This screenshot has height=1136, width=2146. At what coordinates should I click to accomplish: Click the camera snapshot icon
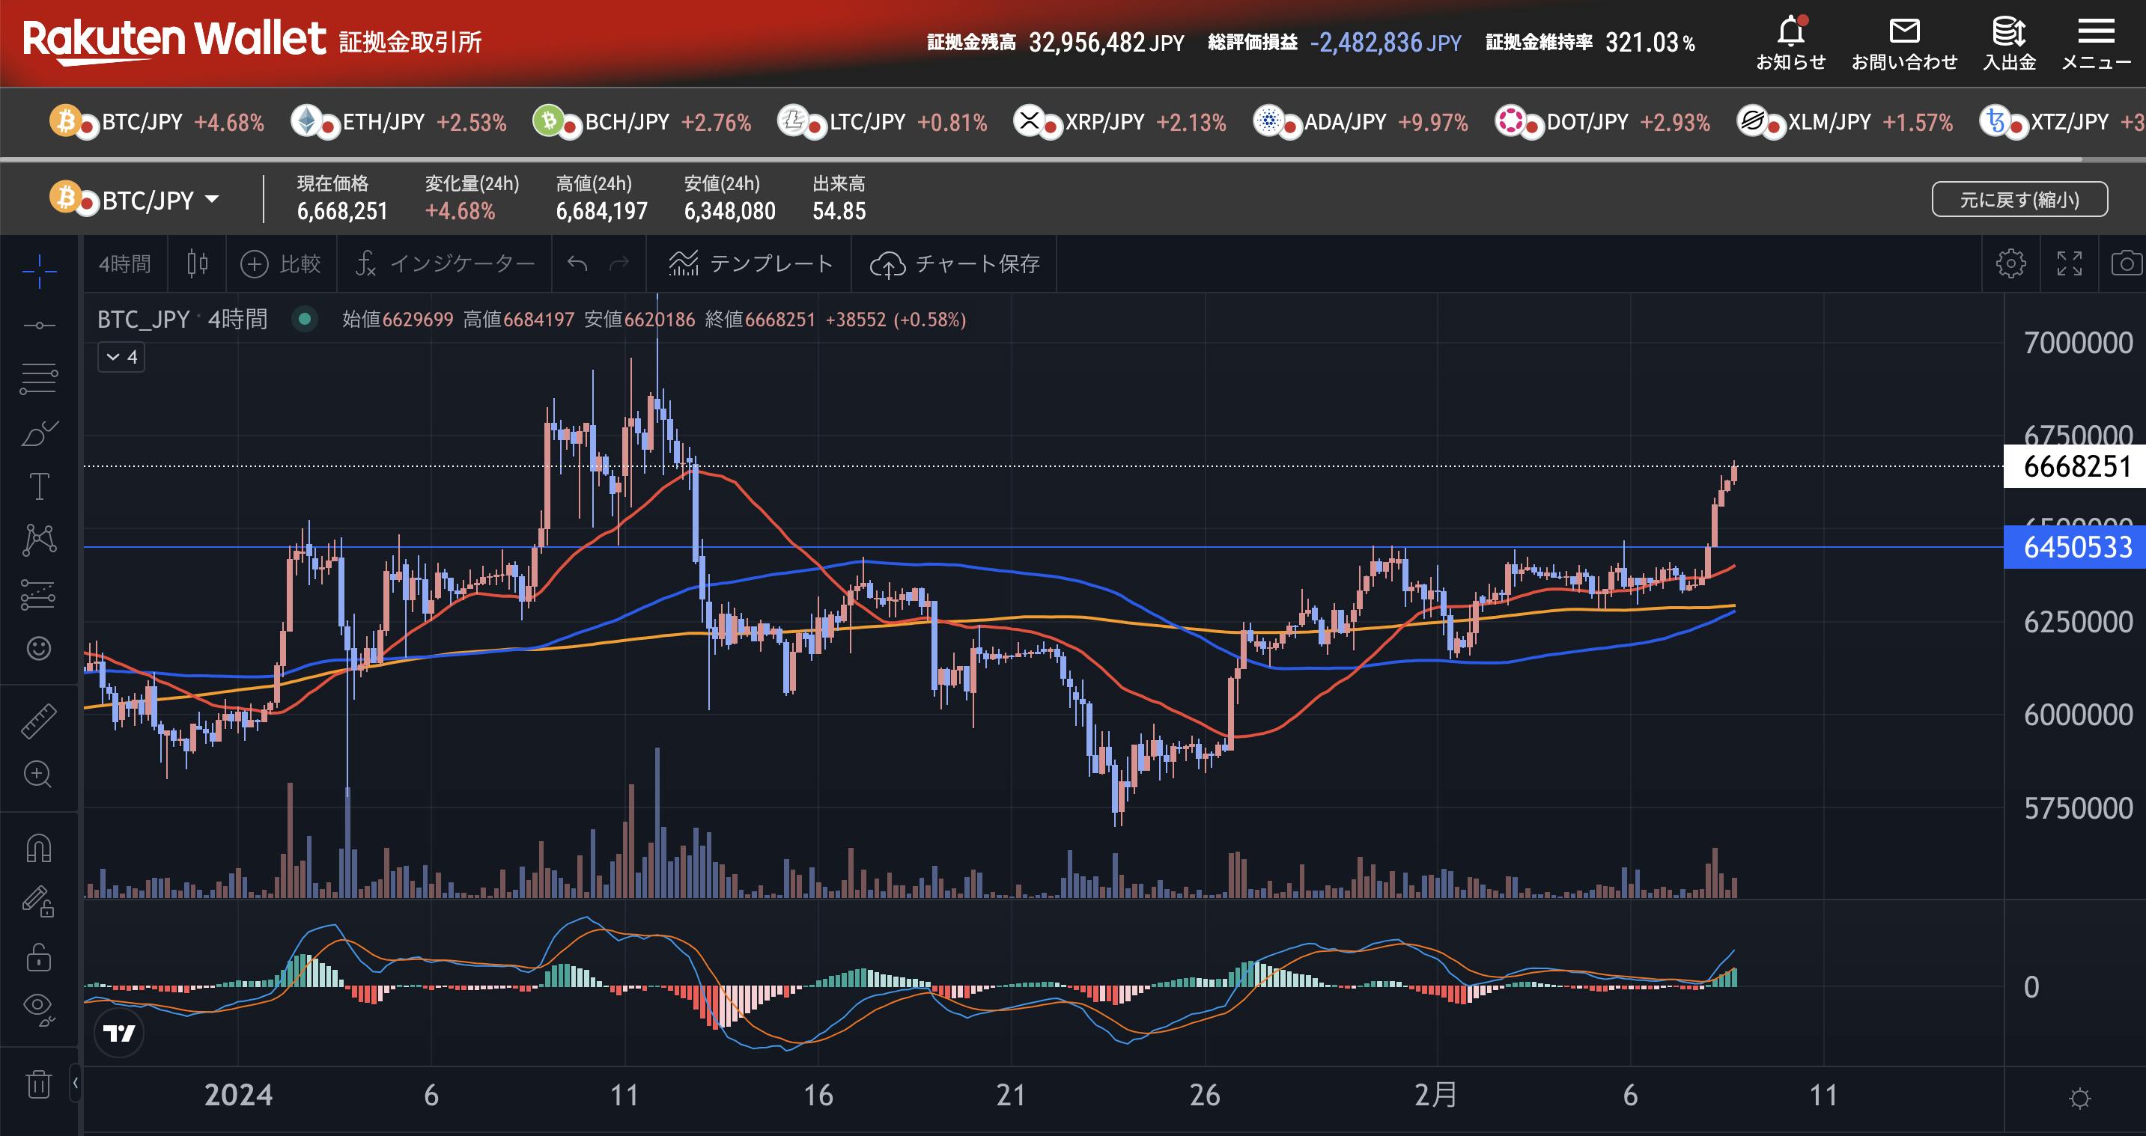pos(2126,264)
